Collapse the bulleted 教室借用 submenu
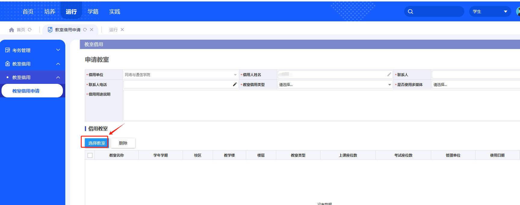Image resolution: width=520 pixels, height=205 pixels. click(x=58, y=77)
